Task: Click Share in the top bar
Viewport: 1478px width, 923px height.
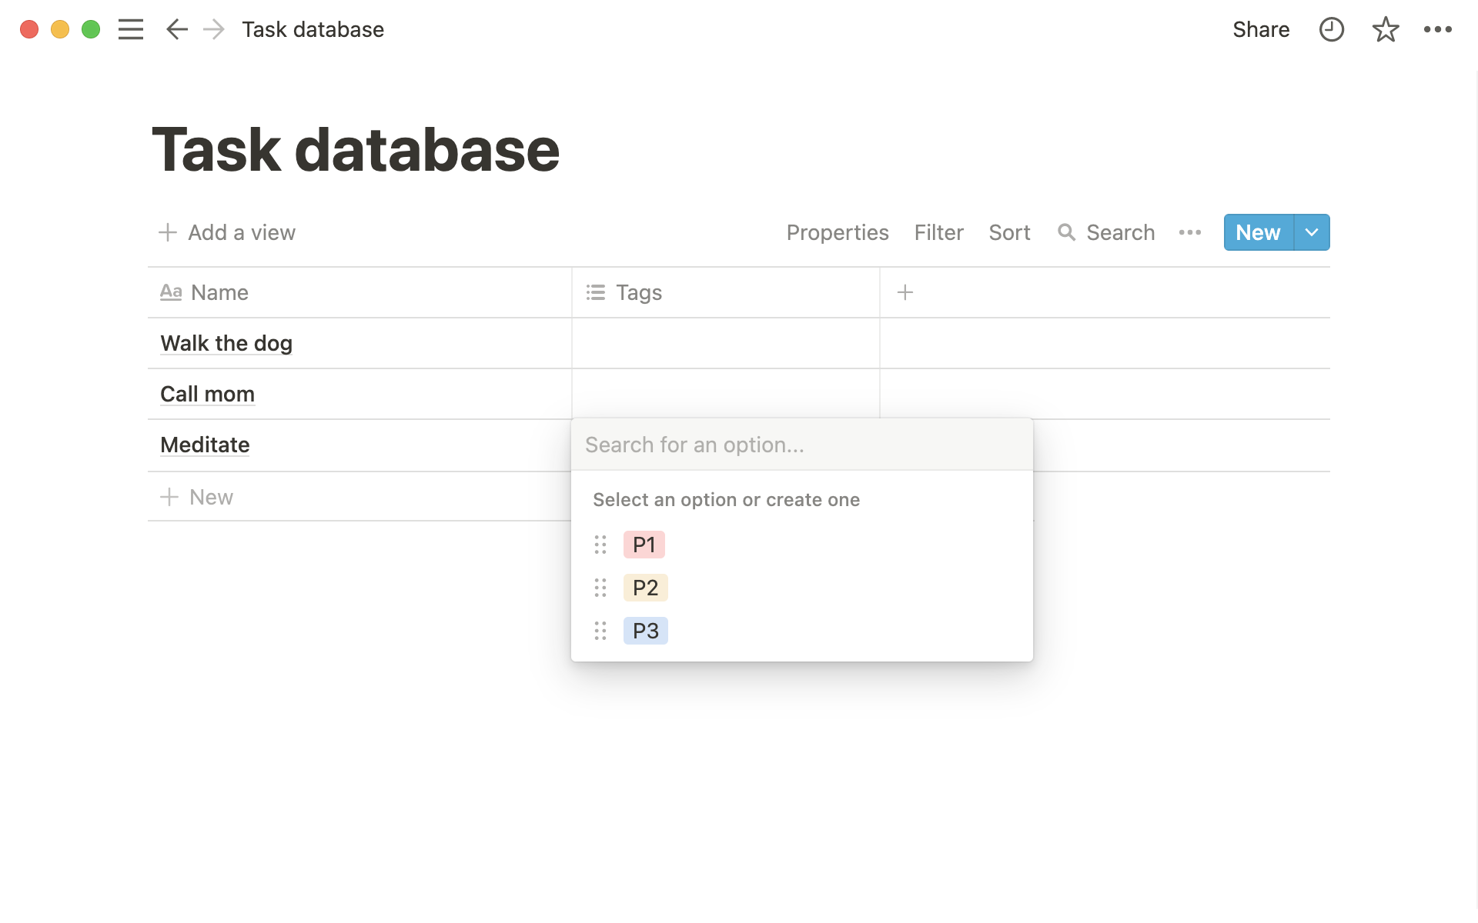Action: [x=1260, y=29]
